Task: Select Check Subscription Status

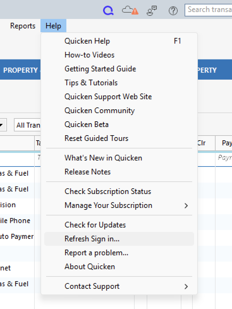Action: pyautogui.click(x=119, y=191)
